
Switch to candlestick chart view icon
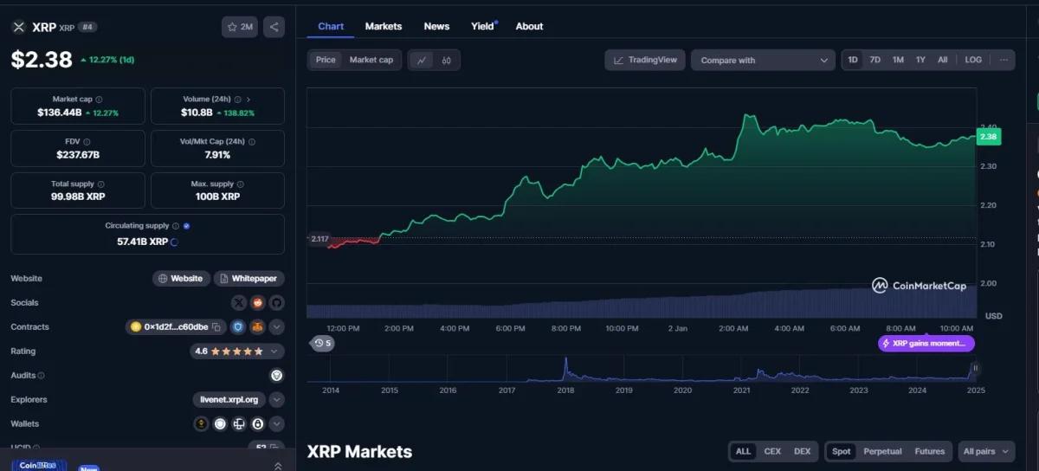click(x=447, y=61)
